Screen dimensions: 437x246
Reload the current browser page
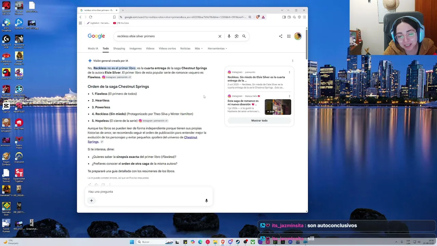click(x=90, y=17)
